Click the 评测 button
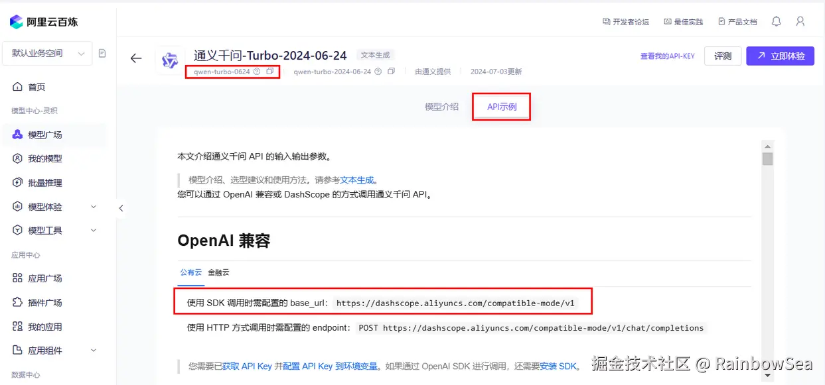 pos(723,56)
